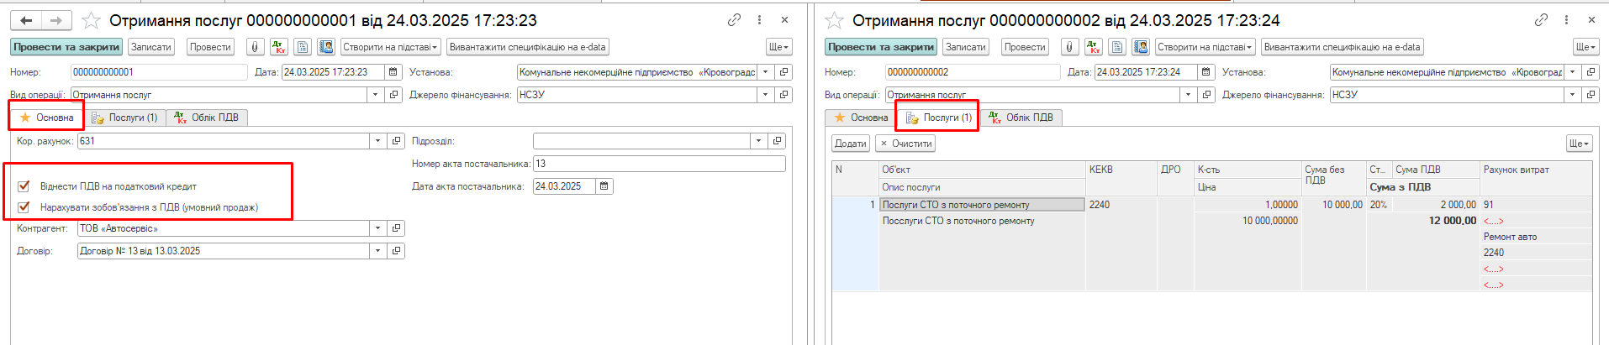The image size is (1609, 345).
Task: Expand the Кор. рахунок 631 dropdown
Action: point(377,141)
